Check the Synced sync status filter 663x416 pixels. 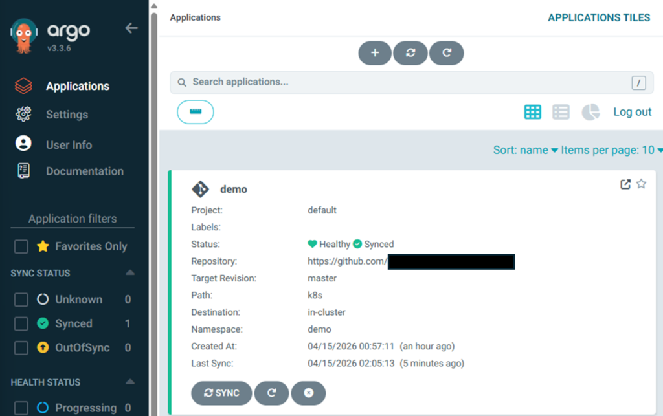coord(21,323)
